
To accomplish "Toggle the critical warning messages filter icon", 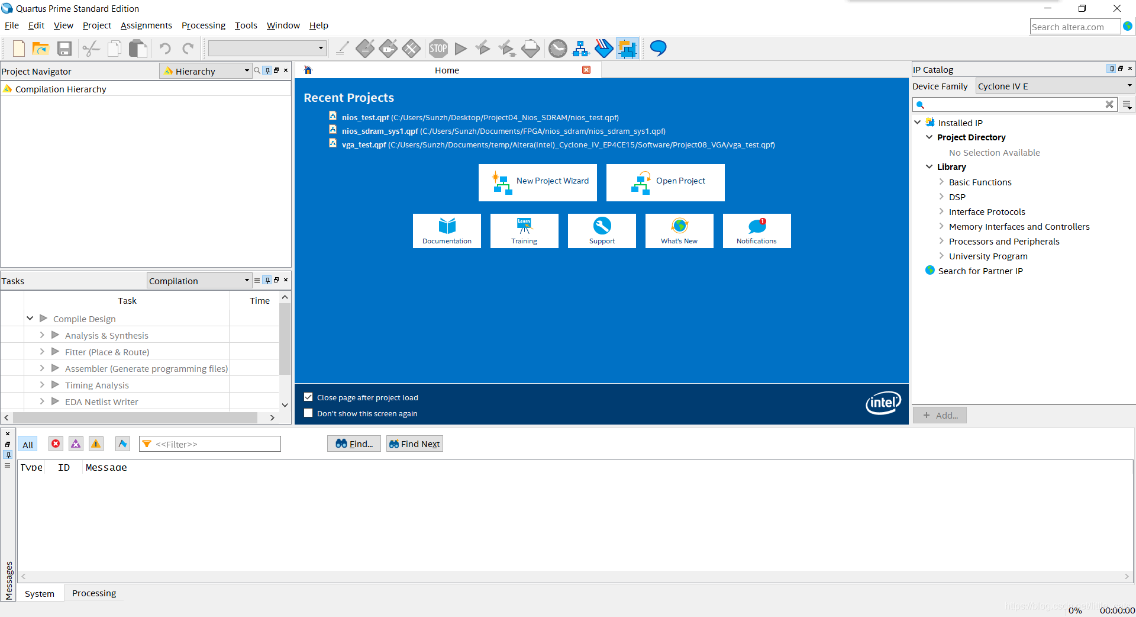I will coord(76,444).
